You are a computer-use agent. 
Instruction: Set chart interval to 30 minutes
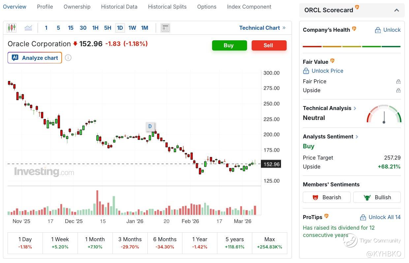tap(83, 28)
